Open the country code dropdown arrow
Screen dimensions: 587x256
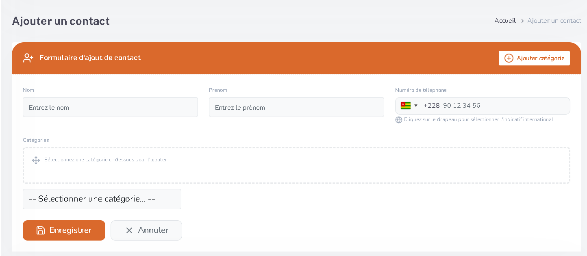coord(416,106)
